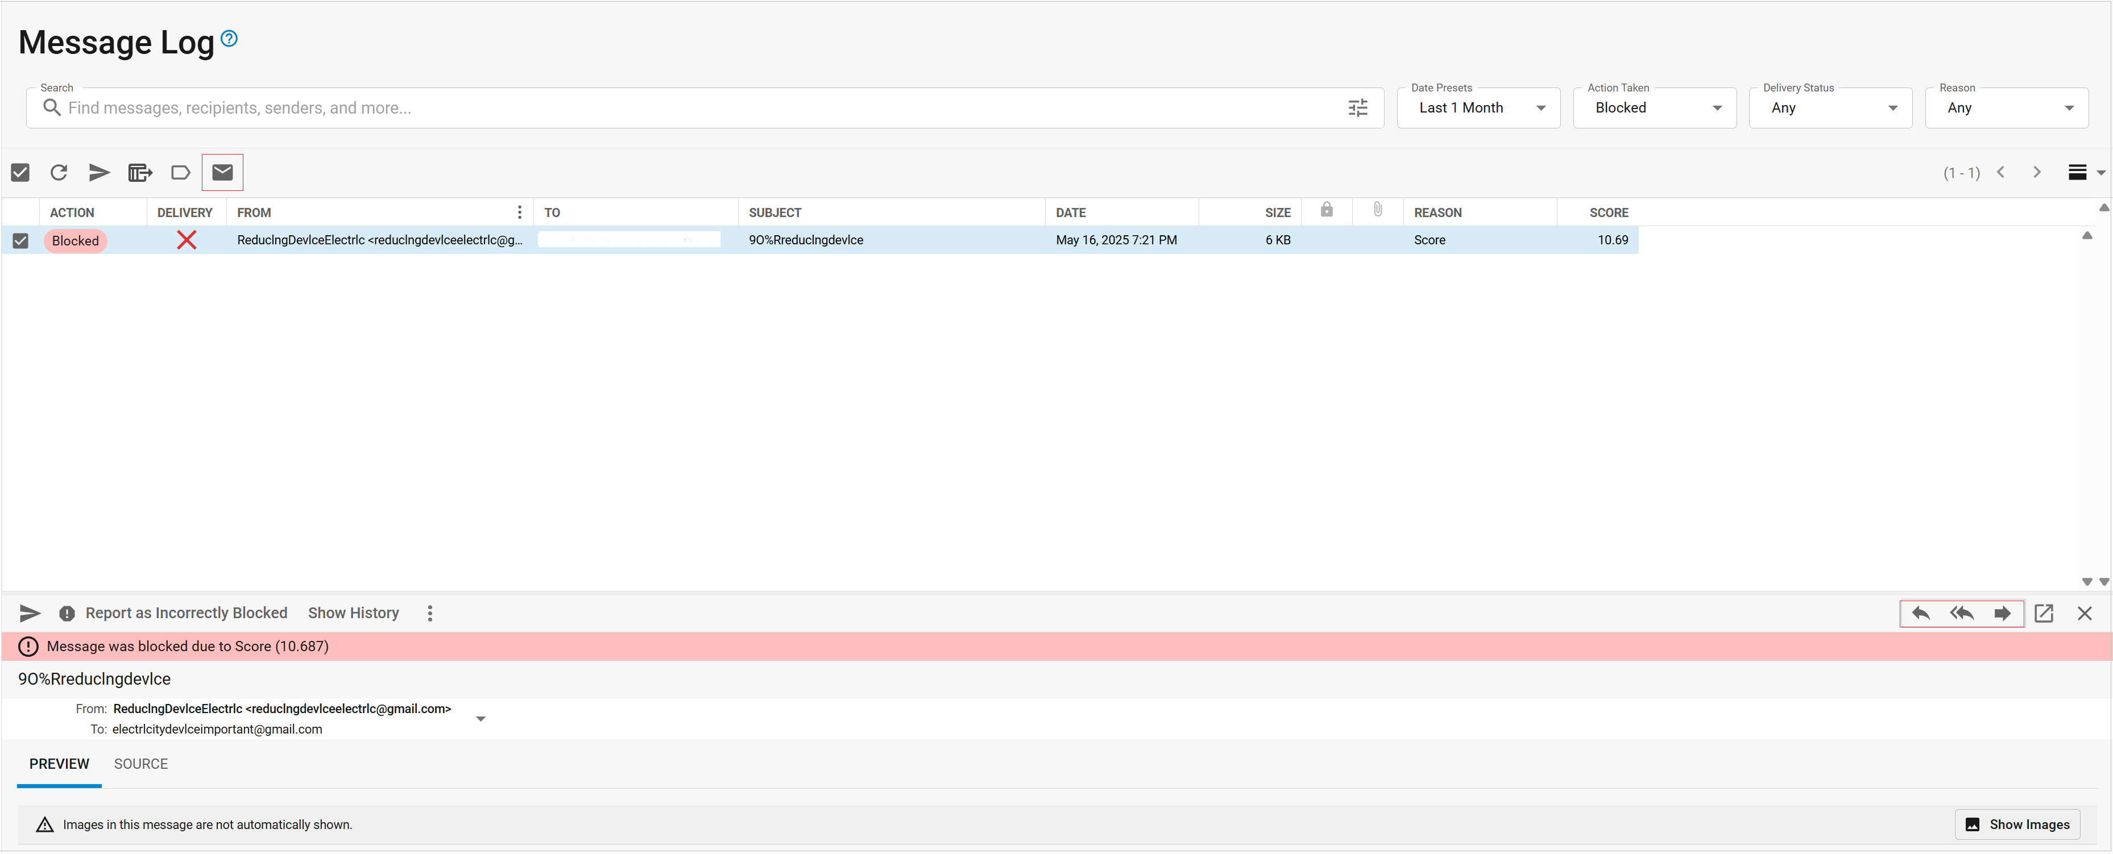Image resolution: width=2113 pixels, height=854 pixels.
Task: Open the more options menu in preview
Action: 430,612
